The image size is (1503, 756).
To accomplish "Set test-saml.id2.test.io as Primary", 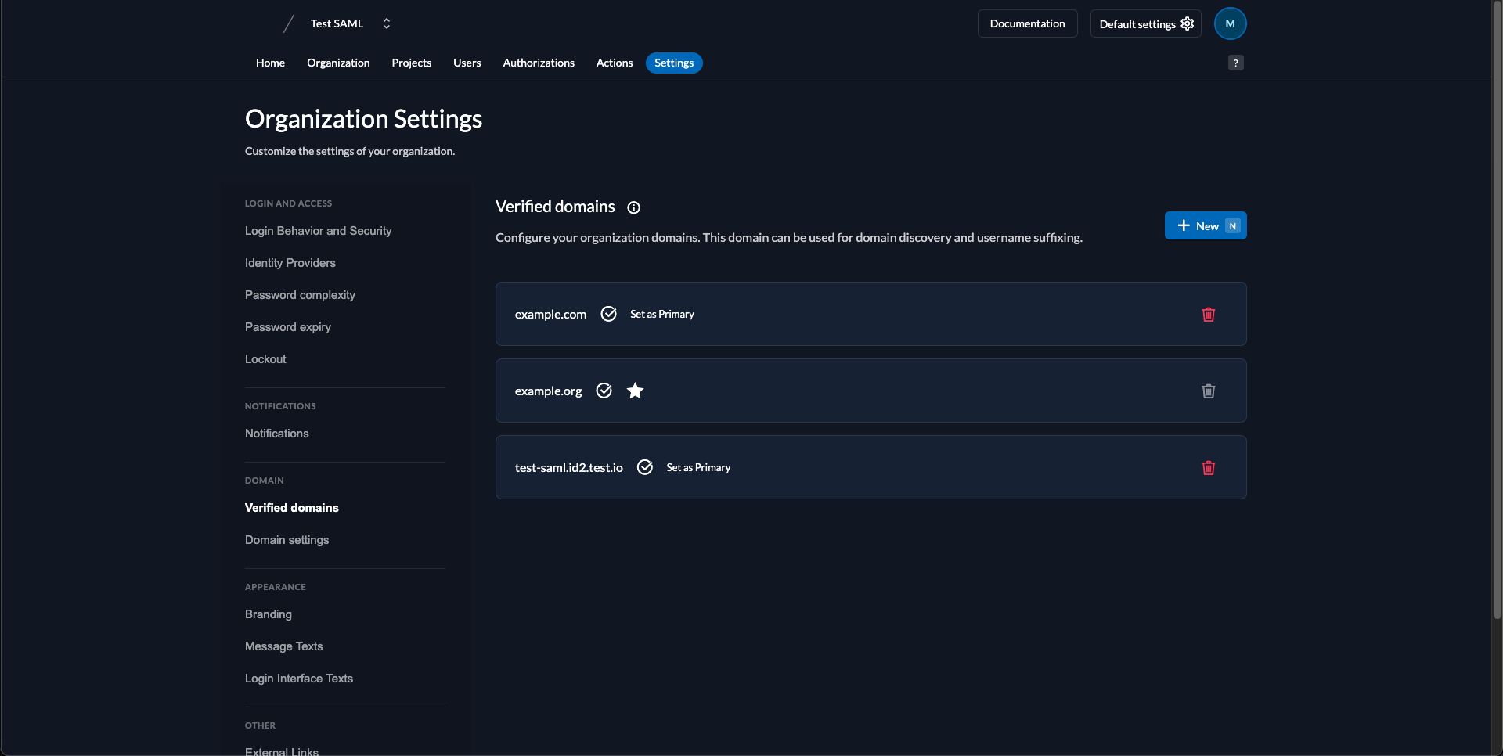I will [x=698, y=467].
